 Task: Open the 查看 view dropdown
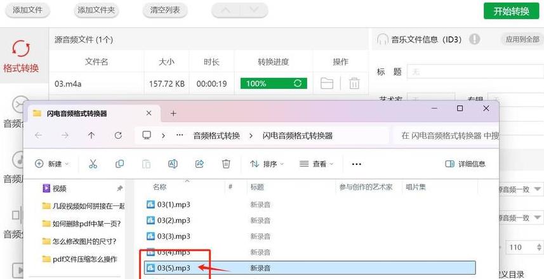(316, 164)
